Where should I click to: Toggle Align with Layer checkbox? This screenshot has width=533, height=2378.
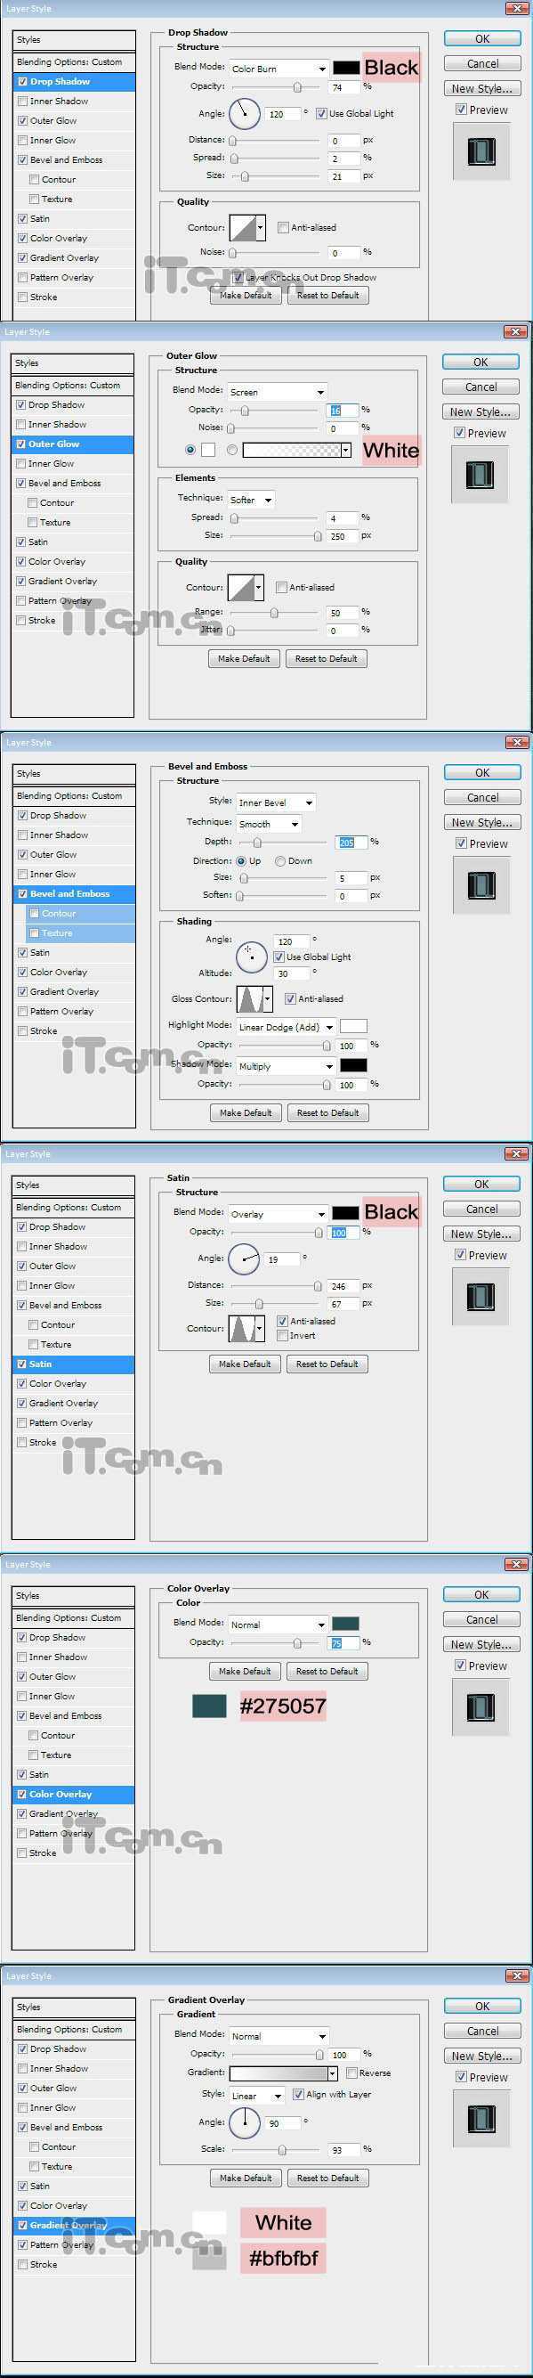[298, 2095]
